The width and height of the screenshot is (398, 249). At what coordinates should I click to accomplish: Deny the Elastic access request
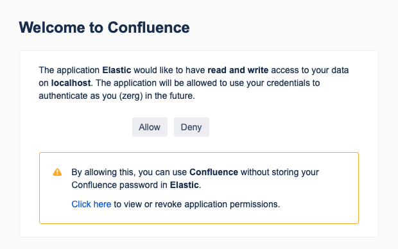(191, 127)
